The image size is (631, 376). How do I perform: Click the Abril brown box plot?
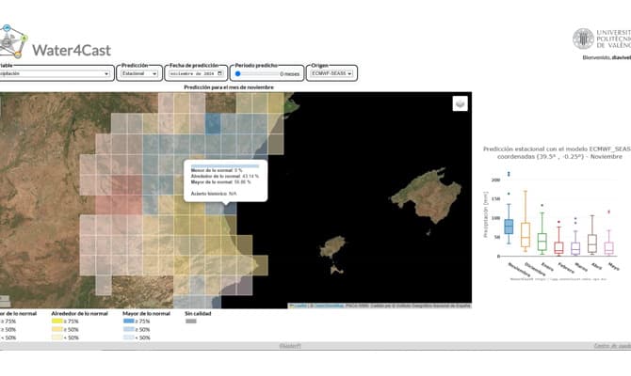click(591, 243)
